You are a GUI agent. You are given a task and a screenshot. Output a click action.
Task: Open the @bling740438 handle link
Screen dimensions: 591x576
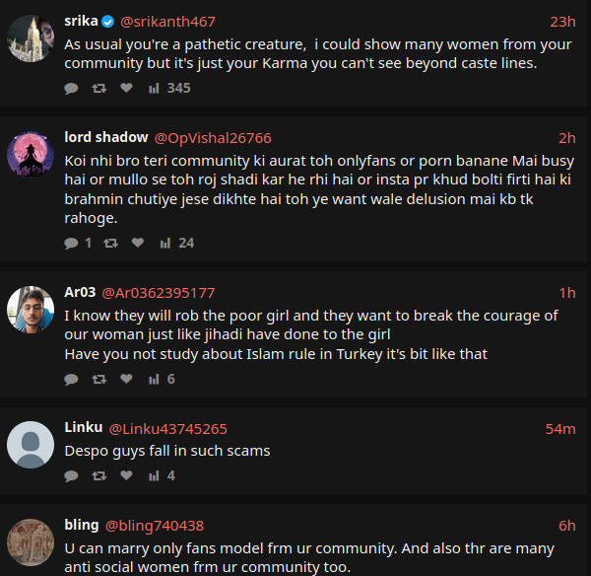point(155,526)
